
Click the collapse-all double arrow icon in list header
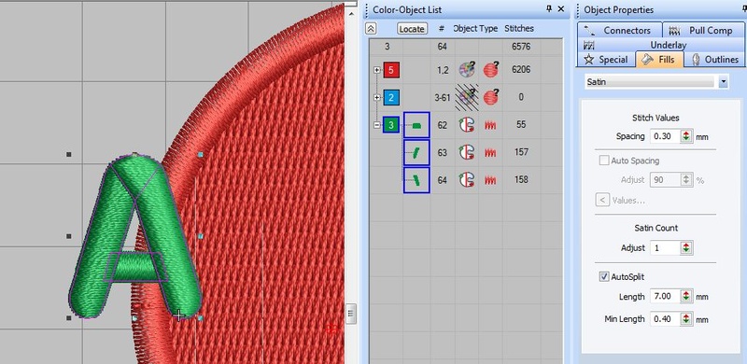coord(371,29)
